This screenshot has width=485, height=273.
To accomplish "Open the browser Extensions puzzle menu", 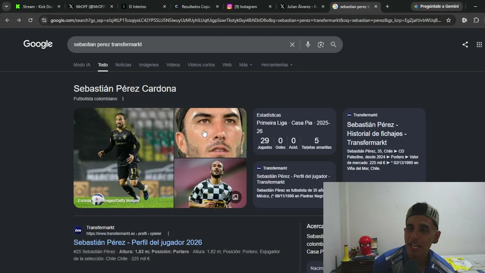I will click(476, 20).
